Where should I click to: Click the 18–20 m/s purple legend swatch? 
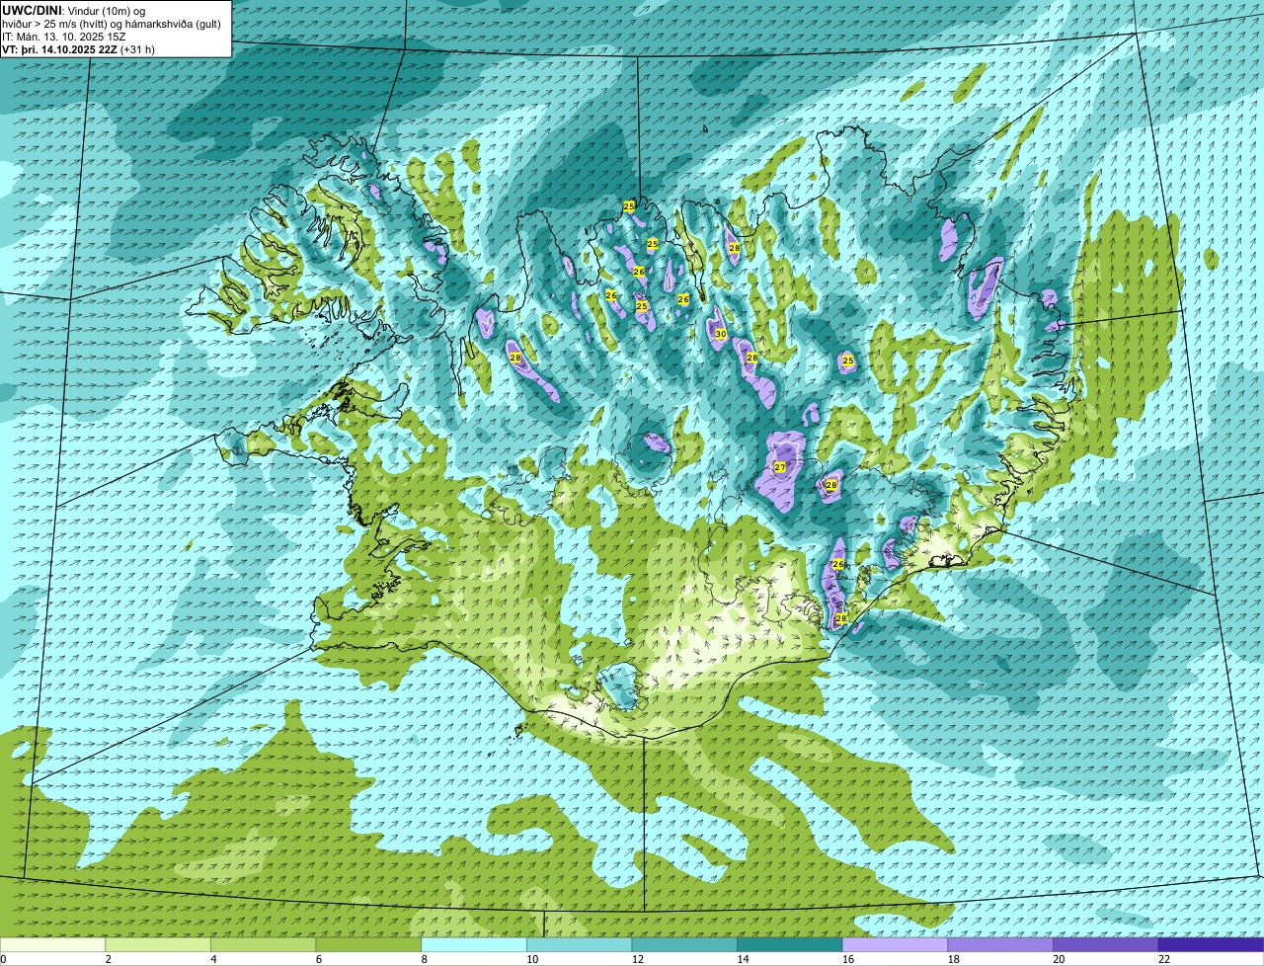pyautogui.click(x=1000, y=944)
